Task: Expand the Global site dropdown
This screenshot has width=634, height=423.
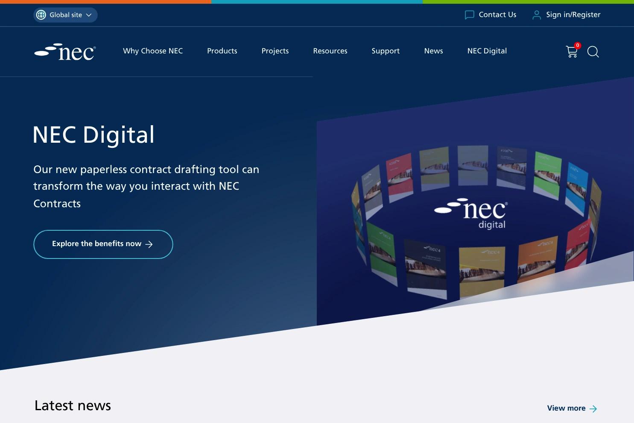Action: (65, 15)
